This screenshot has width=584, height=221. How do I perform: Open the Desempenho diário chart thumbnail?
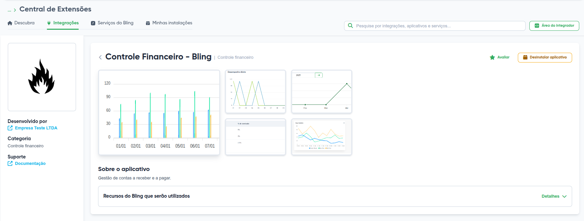(x=256, y=92)
